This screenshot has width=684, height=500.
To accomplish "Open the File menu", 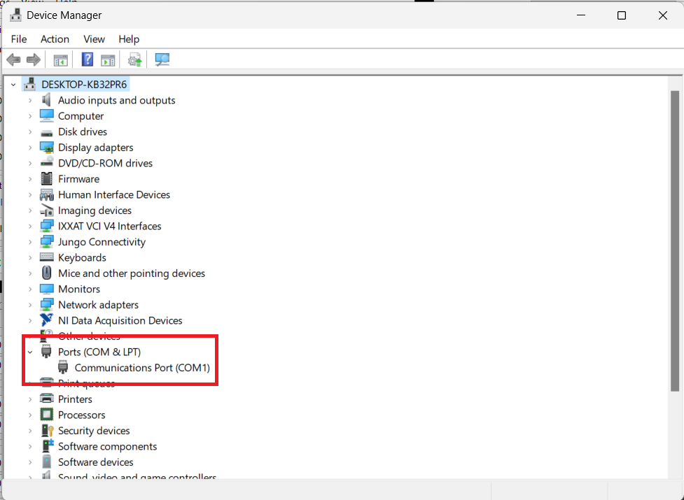I will click(19, 39).
